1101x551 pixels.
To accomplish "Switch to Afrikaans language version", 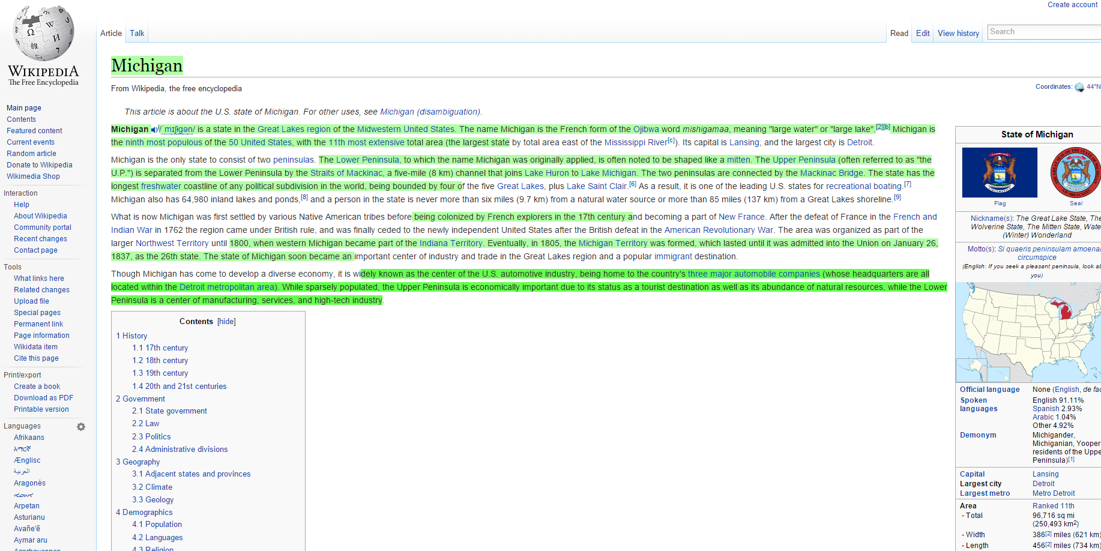I will tap(29, 438).
